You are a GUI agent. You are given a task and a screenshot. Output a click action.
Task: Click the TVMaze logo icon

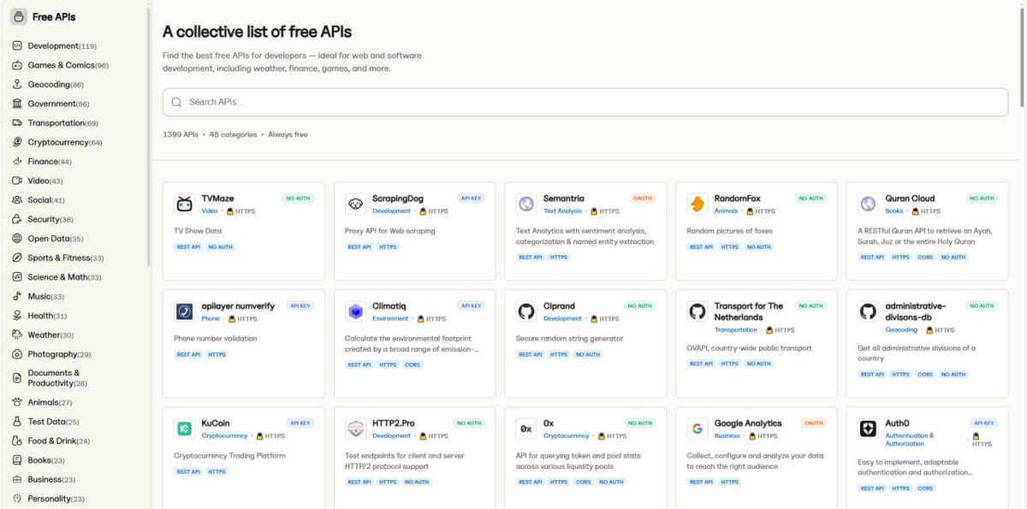[184, 204]
